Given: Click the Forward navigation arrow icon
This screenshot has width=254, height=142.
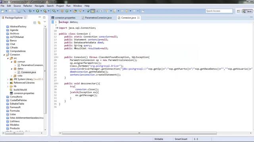Looking at the screenshot, I should [x=134, y=11].
